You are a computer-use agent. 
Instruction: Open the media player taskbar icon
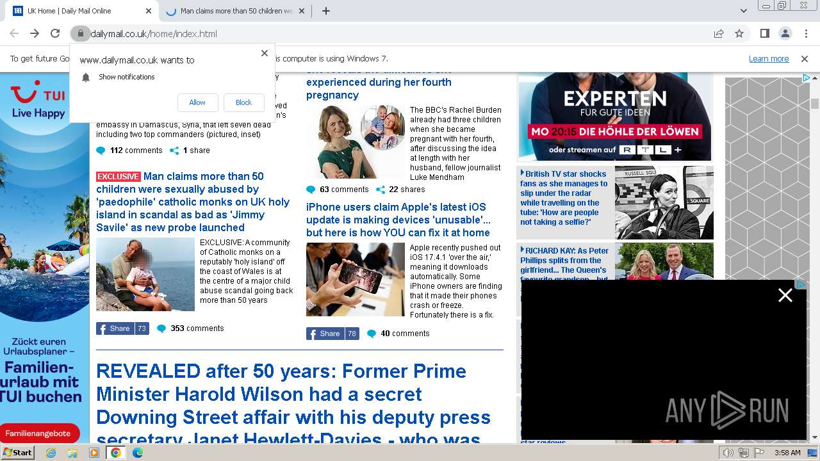(94, 453)
